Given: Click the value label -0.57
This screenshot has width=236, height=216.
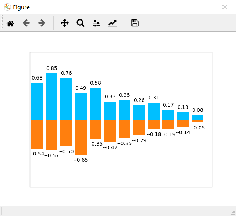Looking at the screenshot, I should pos(51,155).
